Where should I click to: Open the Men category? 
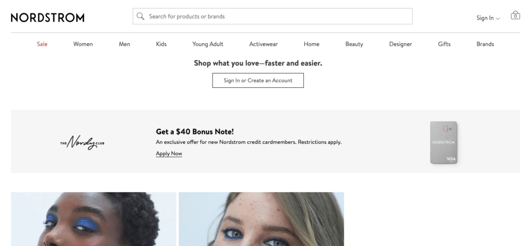coord(124,44)
